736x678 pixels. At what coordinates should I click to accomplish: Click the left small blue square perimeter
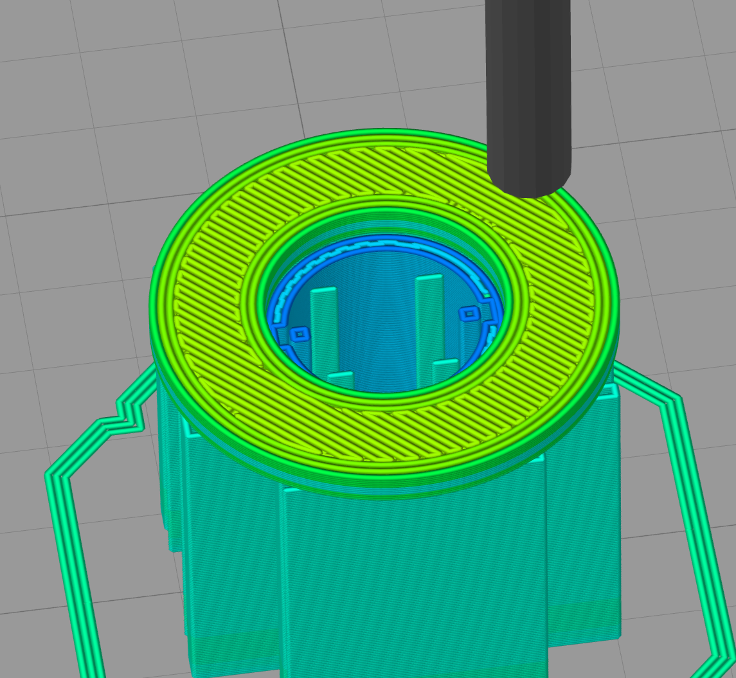pos(300,334)
